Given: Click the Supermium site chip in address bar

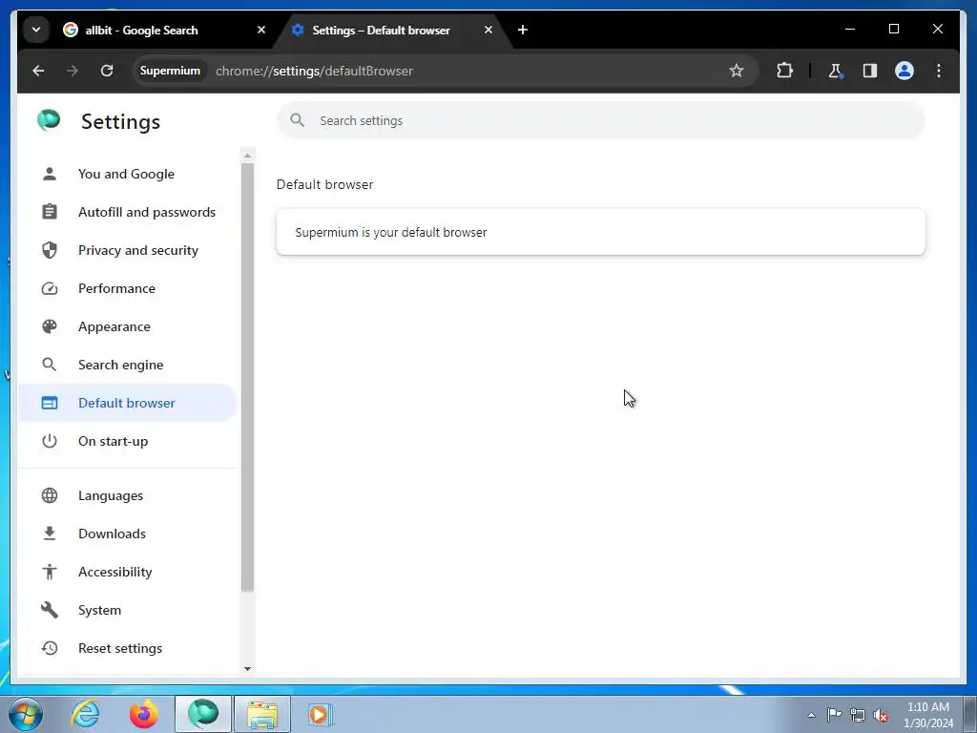Looking at the screenshot, I should click(170, 71).
